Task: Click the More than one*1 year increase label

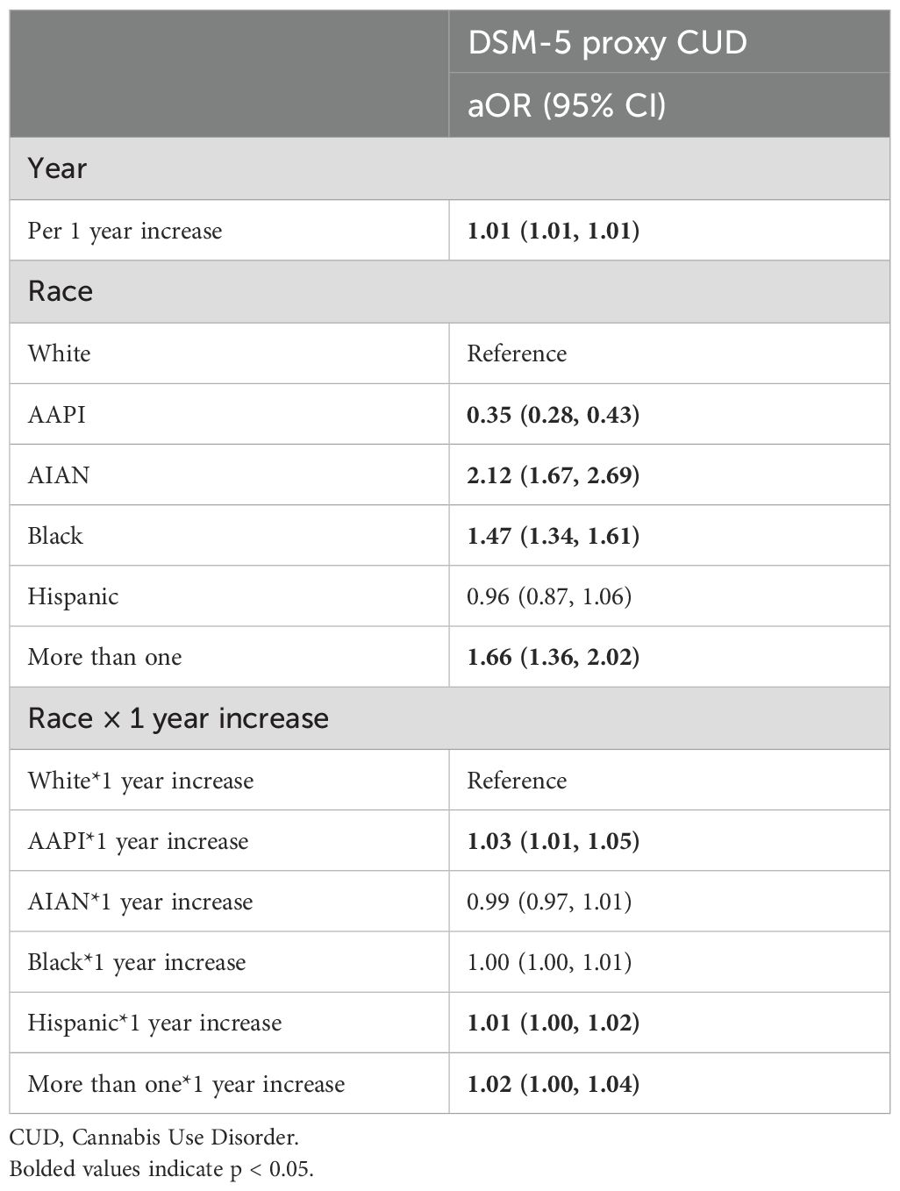Action: (x=186, y=1084)
